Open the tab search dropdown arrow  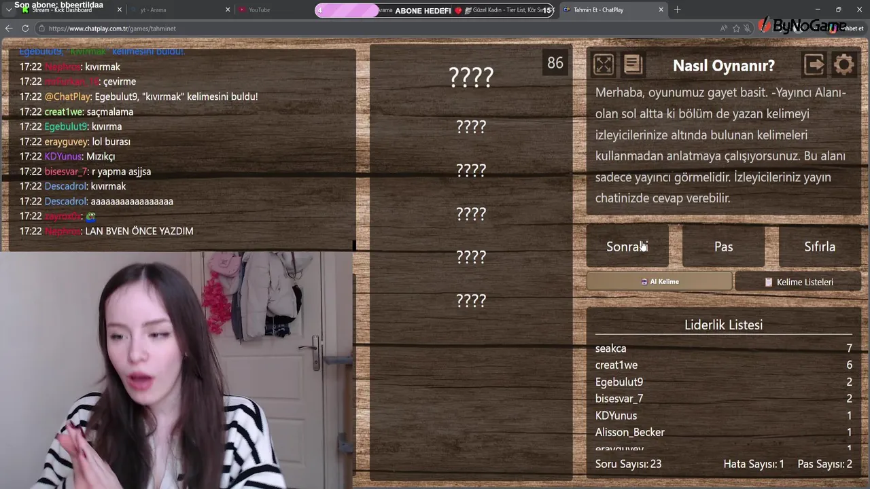pyautogui.click(x=8, y=10)
